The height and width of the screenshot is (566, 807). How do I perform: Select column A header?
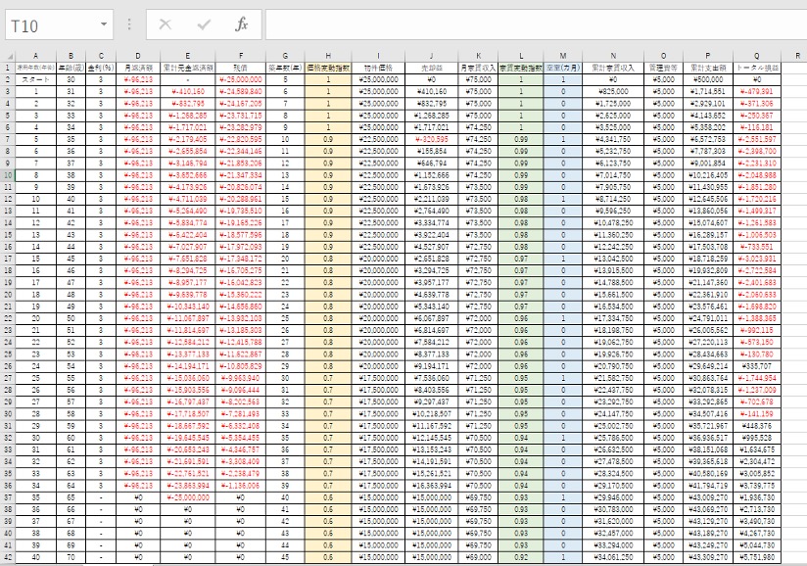point(35,56)
